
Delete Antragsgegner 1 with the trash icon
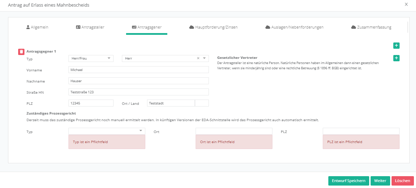[x=21, y=52]
